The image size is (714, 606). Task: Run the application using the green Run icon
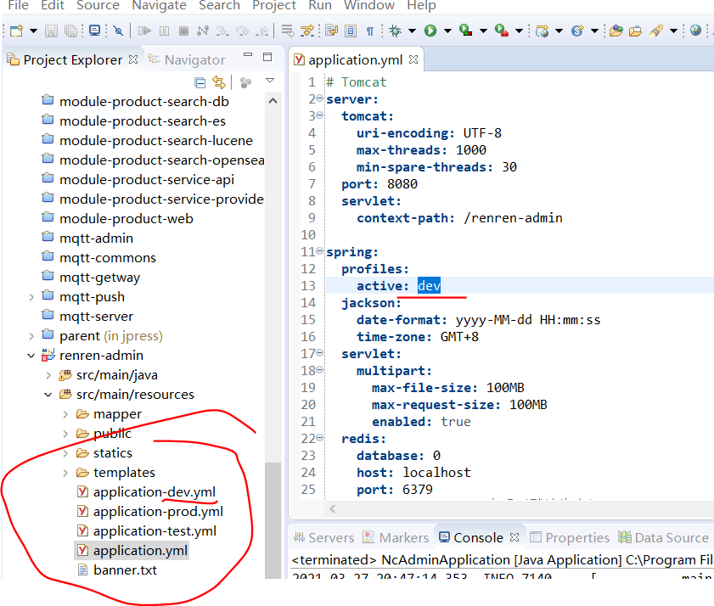[429, 32]
